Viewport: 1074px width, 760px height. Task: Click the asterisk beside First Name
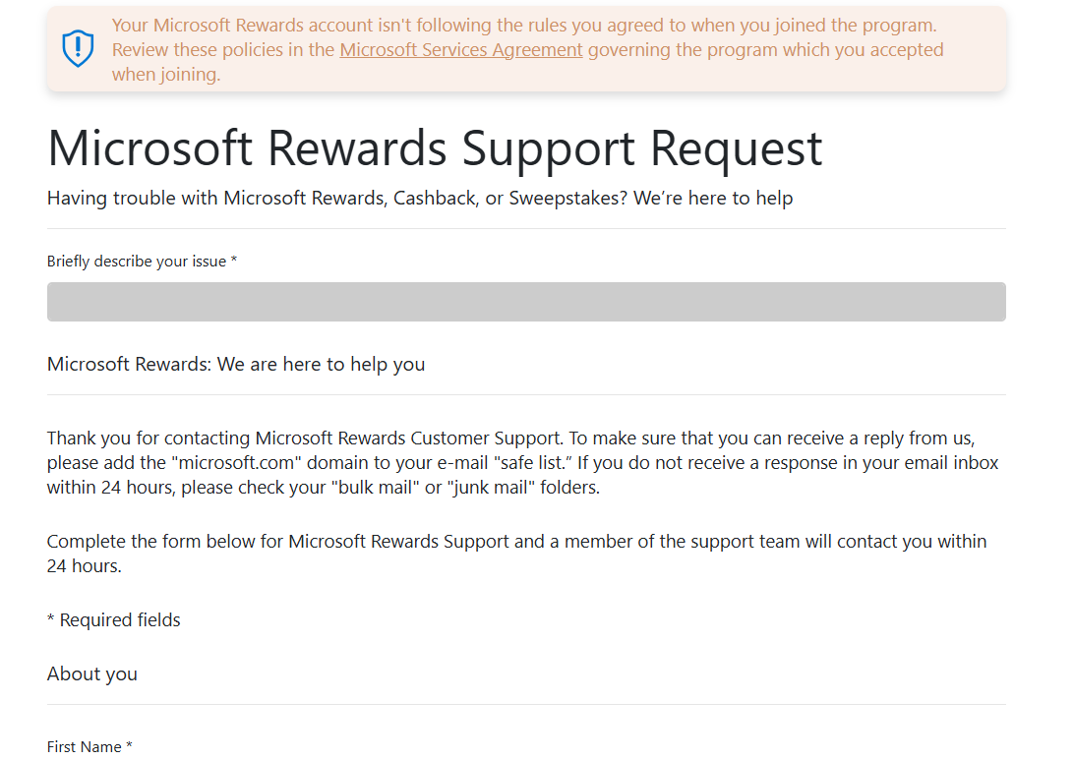tap(129, 744)
